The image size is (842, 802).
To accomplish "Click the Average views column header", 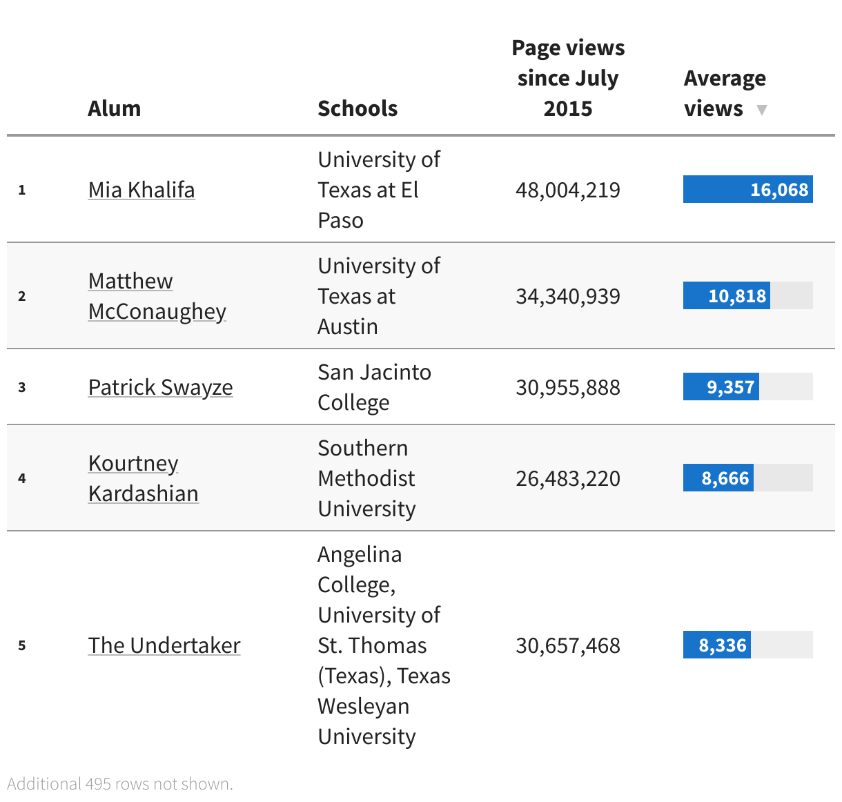I will (x=724, y=93).
